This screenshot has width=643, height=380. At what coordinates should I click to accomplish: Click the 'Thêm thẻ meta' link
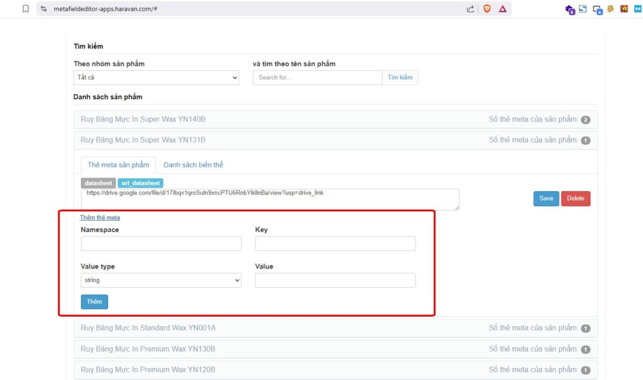100,218
